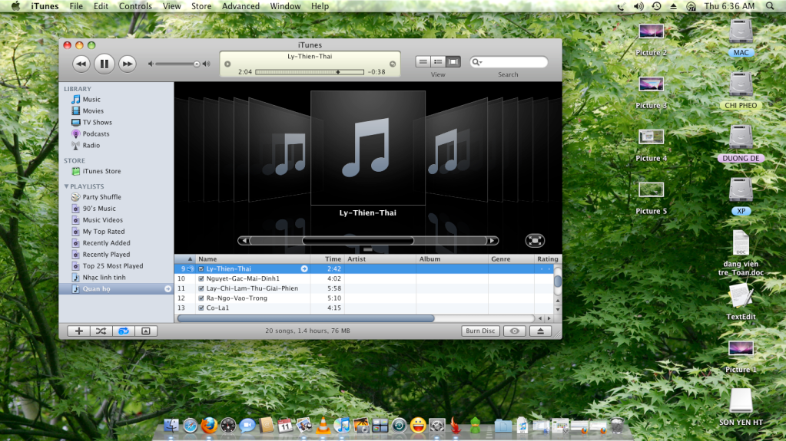
Task: Toggle repeat playback
Action: click(123, 331)
